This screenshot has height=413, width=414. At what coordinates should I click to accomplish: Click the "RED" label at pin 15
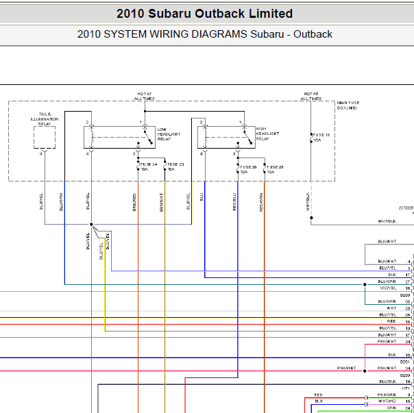tap(391, 321)
